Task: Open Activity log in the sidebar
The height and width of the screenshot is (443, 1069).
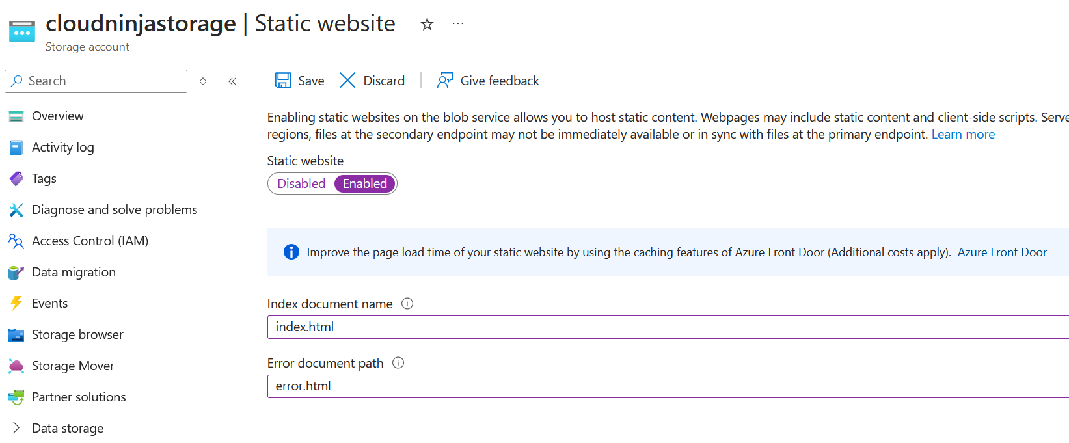Action: [x=63, y=147]
